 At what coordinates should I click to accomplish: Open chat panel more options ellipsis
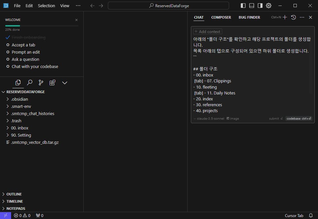pyautogui.click(x=302, y=17)
